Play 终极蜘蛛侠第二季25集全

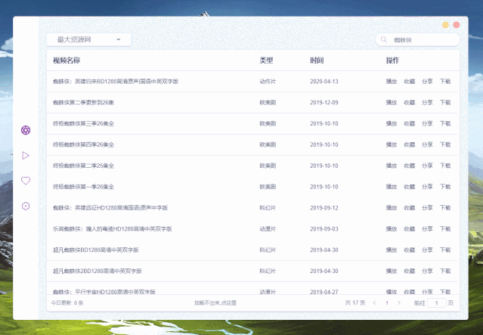coord(392,166)
